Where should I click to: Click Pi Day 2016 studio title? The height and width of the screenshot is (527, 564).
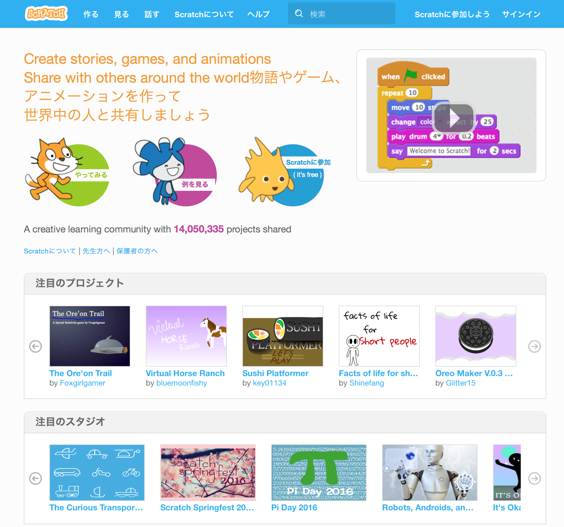coord(294,507)
